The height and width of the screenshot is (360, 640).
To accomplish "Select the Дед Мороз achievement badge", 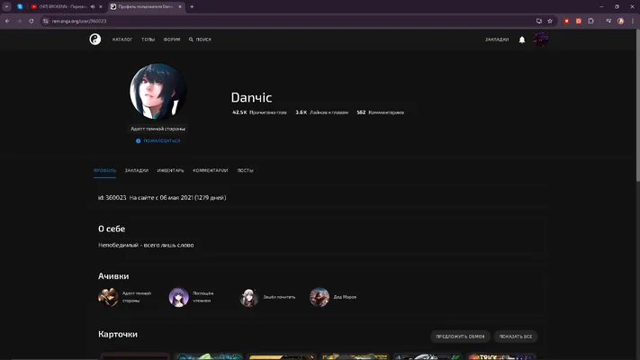I will coord(333,297).
